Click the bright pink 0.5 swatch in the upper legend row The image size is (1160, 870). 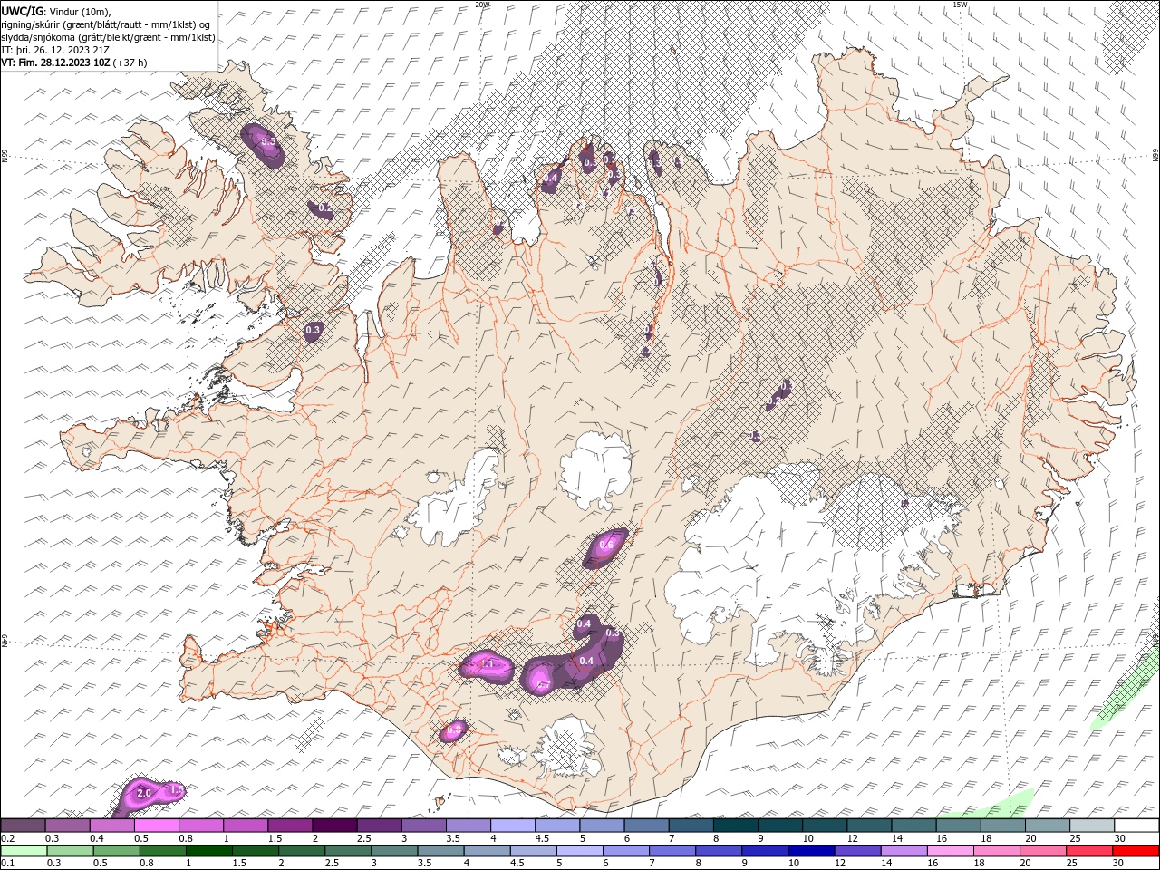pyautogui.click(x=156, y=826)
